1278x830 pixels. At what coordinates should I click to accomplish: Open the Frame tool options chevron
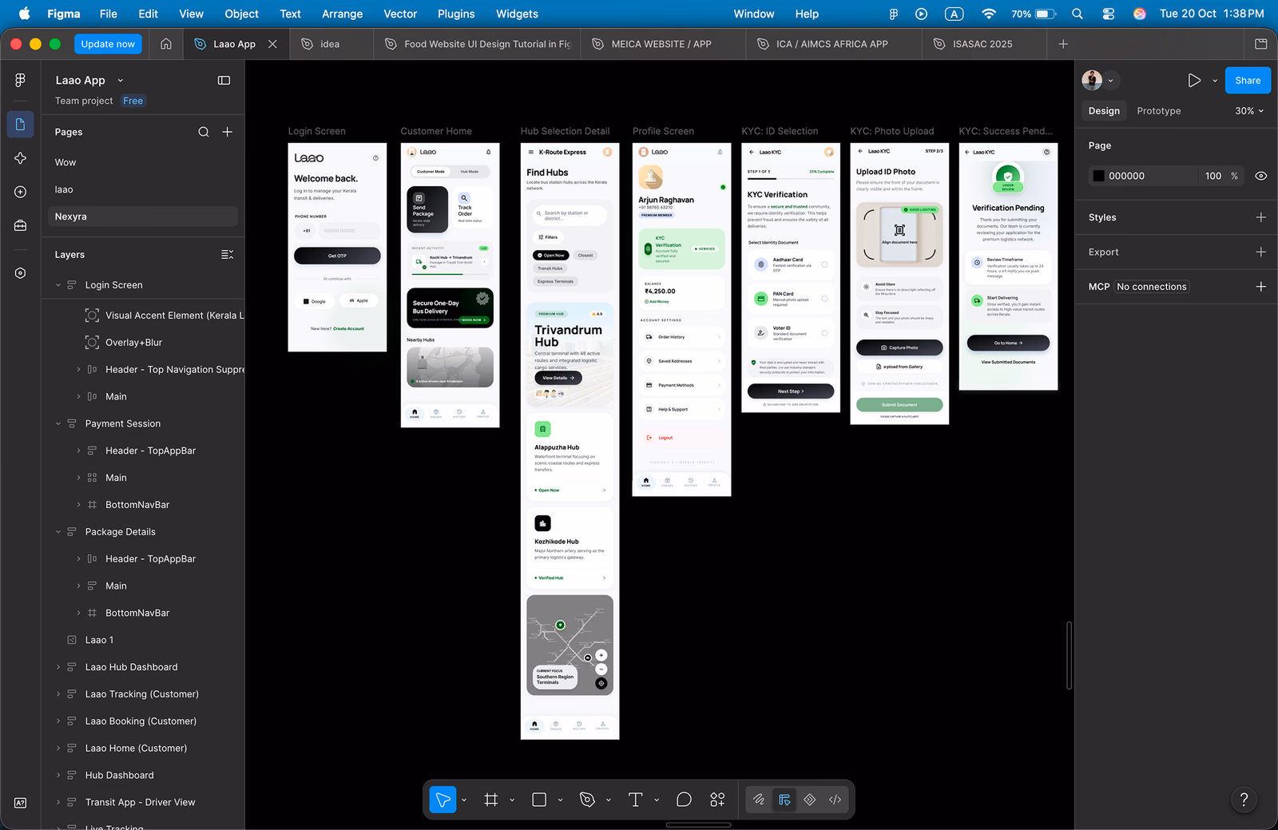coord(512,800)
